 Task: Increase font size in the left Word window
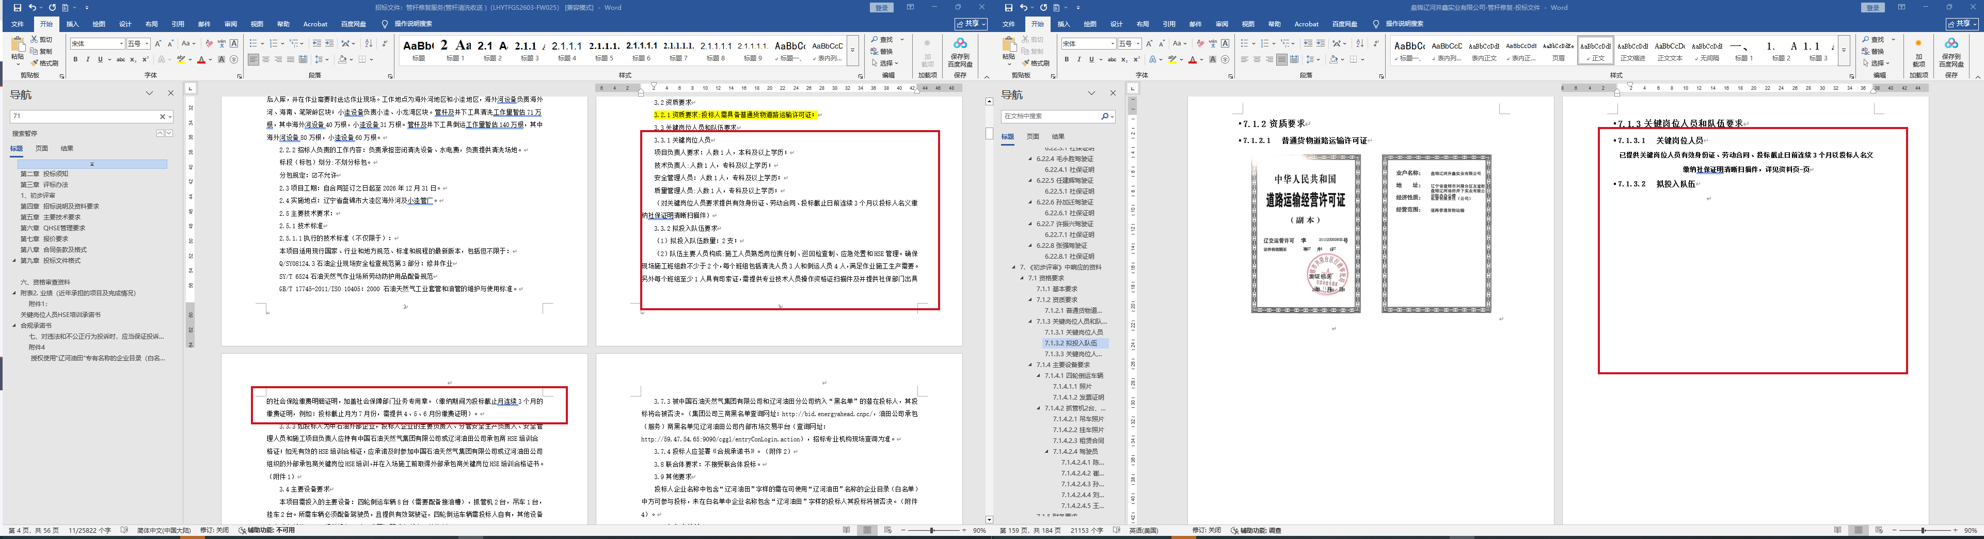point(158,44)
